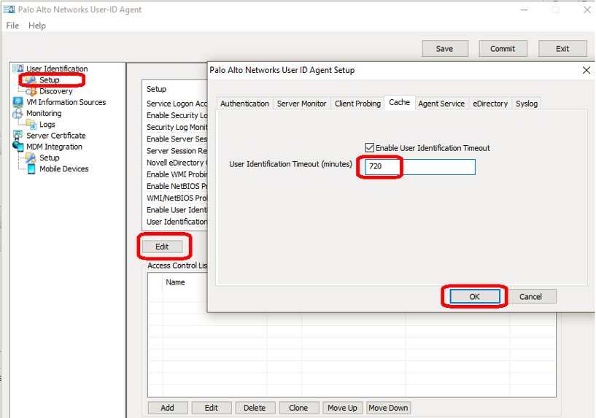The height and width of the screenshot is (418, 596).
Task: Select Server Certificate in the tree
Action: coord(56,135)
